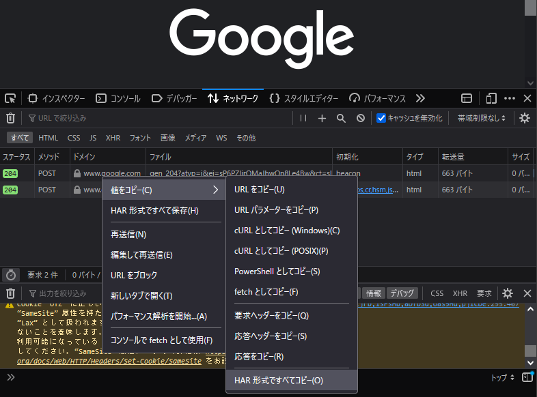Viewport: 537px width, 397px height.
Task: Filter requests by フォント
Action: click(140, 138)
